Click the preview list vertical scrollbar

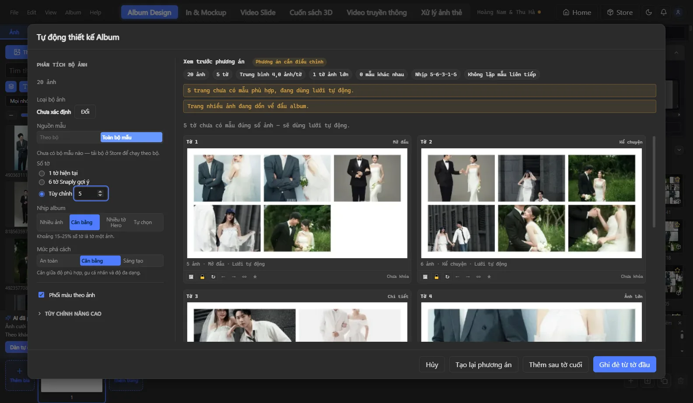pos(654,182)
